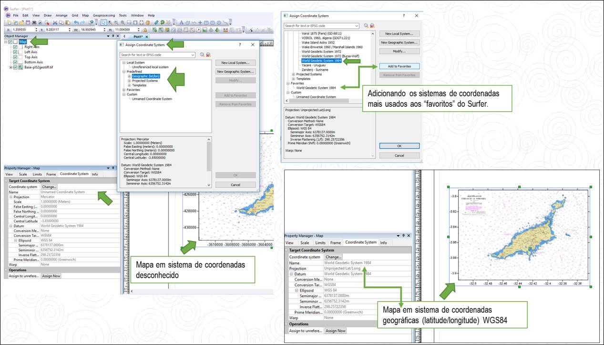Click the enabled Add to Favorites button
604x345 pixels.
tap(399, 66)
